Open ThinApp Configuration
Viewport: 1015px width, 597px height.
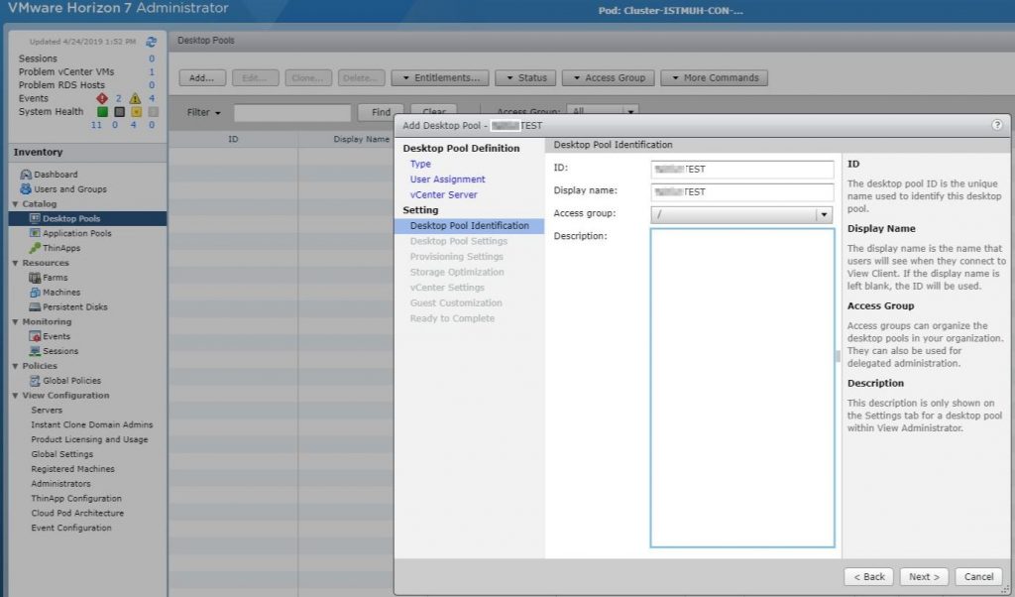[x=76, y=499]
